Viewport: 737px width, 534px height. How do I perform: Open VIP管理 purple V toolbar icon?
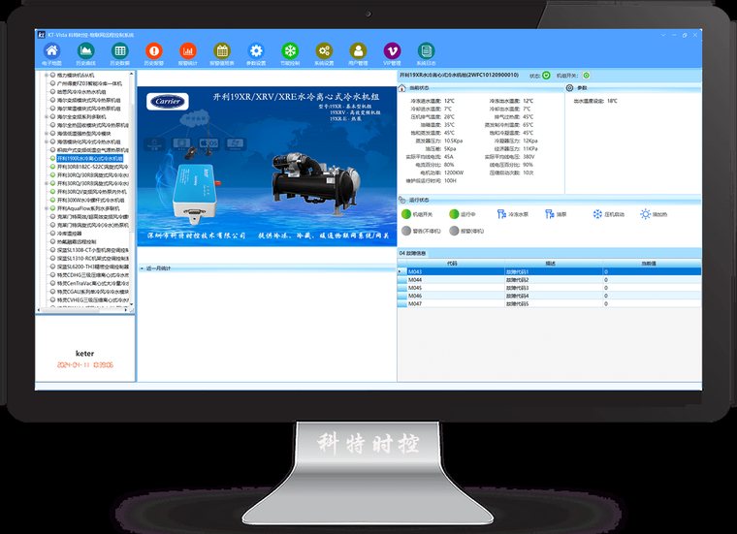coord(392,50)
